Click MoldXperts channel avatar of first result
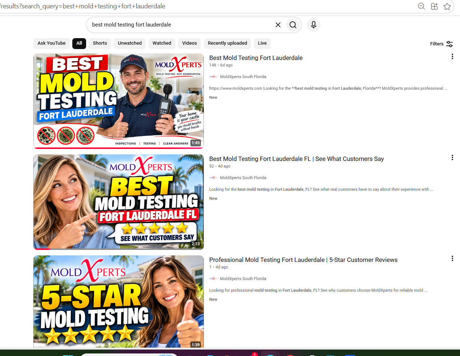Viewport: 460px width, 356px height. (213, 77)
